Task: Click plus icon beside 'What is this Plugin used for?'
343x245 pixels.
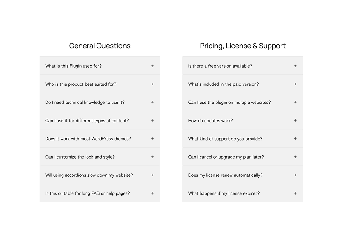Action: click(152, 66)
